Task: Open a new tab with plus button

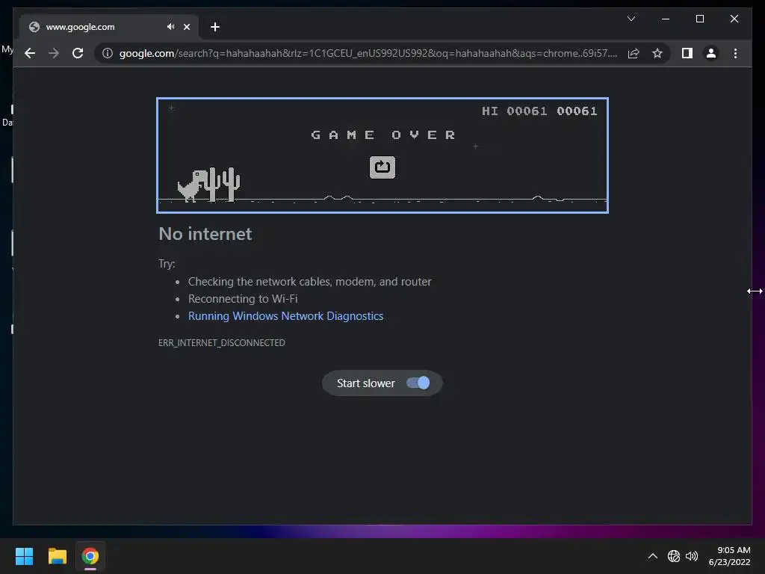Action: pos(215,27)
